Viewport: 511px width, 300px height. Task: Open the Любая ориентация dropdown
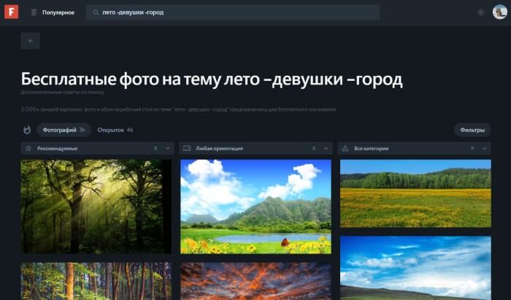coord(255,149)
